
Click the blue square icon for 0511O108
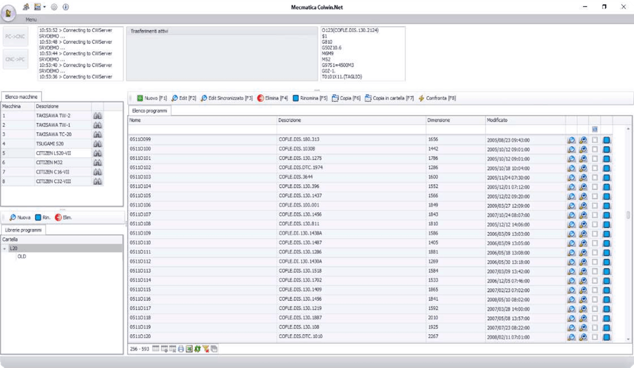click(606, 224)
